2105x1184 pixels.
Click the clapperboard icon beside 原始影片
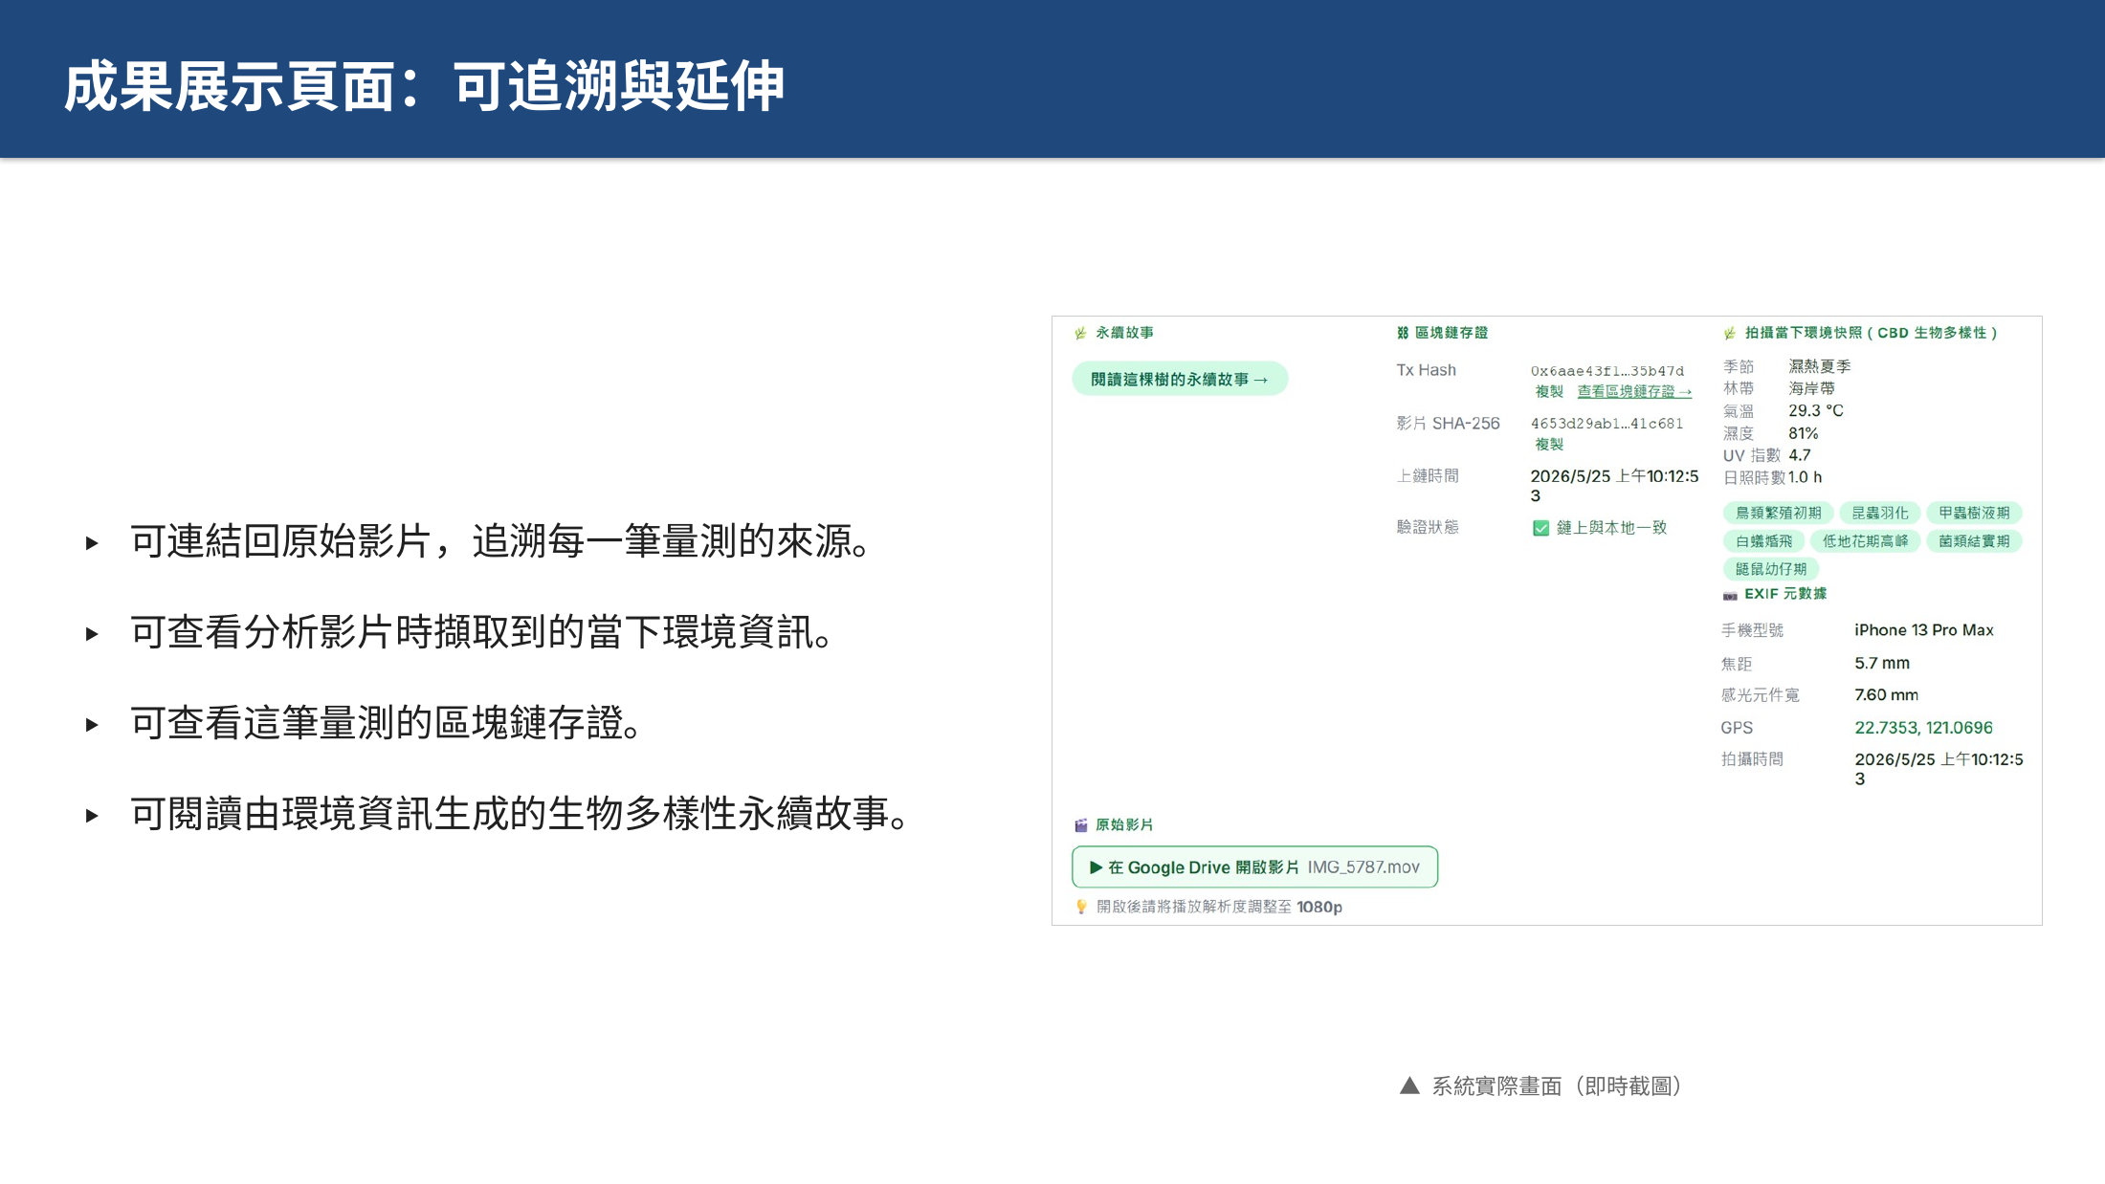click(1081, 824)
